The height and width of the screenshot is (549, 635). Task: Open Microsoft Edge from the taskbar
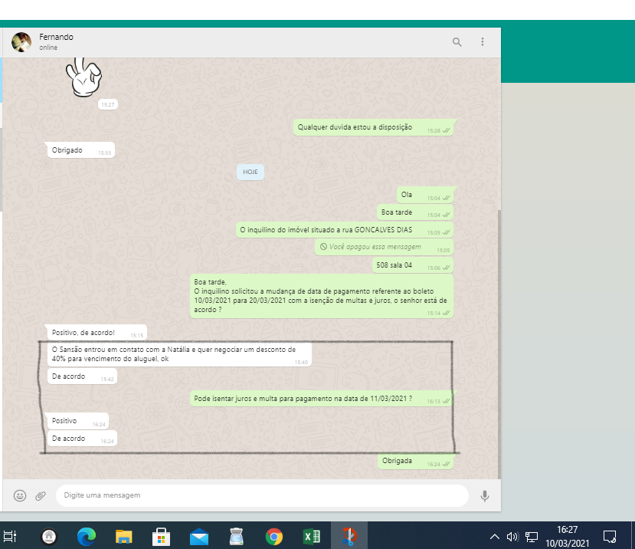click(x=87, y=536)
